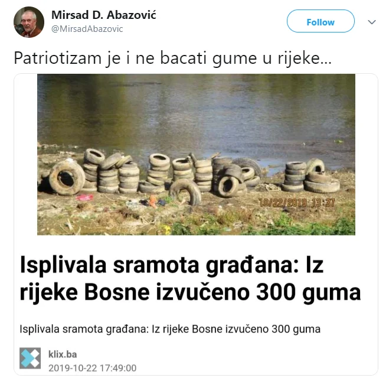The height and width of the screenshot is (381, 386).
Task: Expand the tweet options chevron
Action: pos(372,22)
